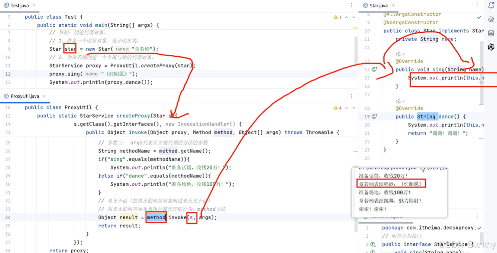Click the @AllArgsConstructor annotation in Star.java
The width and height of the screenshot is (497, 253).
pos(412,14)
